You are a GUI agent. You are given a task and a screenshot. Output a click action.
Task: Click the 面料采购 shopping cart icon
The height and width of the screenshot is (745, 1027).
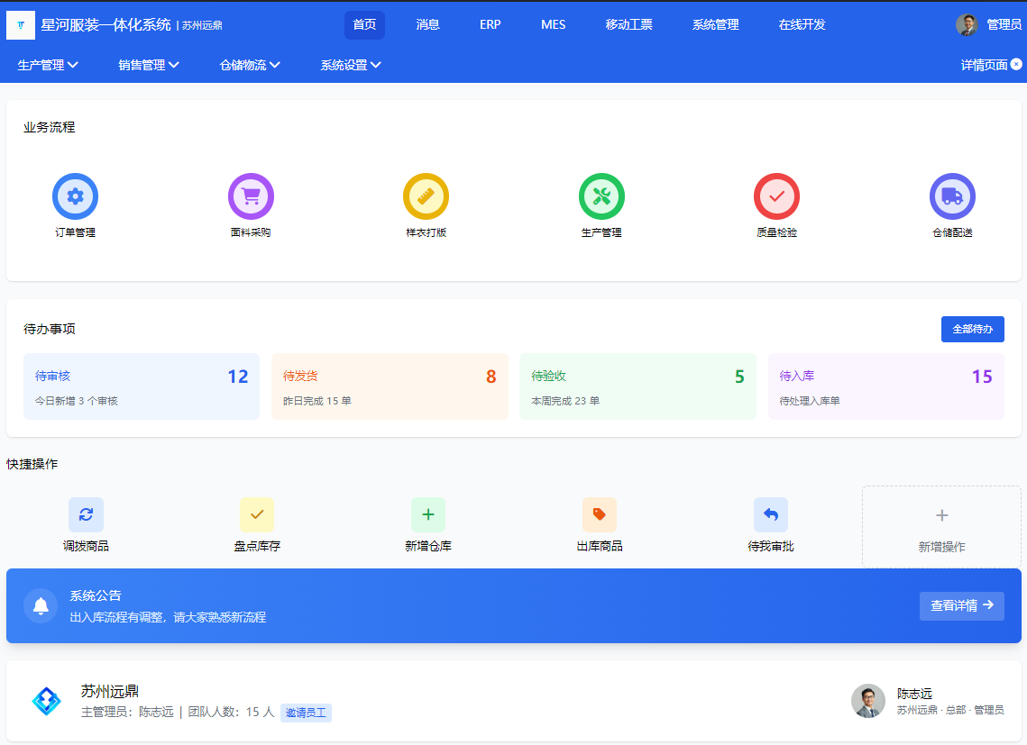pyautogui.click(x=251, y=196)
